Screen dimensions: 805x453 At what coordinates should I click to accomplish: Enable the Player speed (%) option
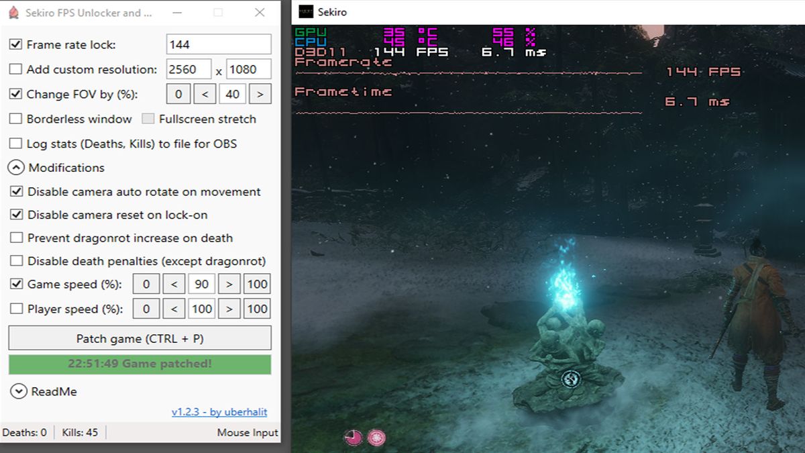17,309
